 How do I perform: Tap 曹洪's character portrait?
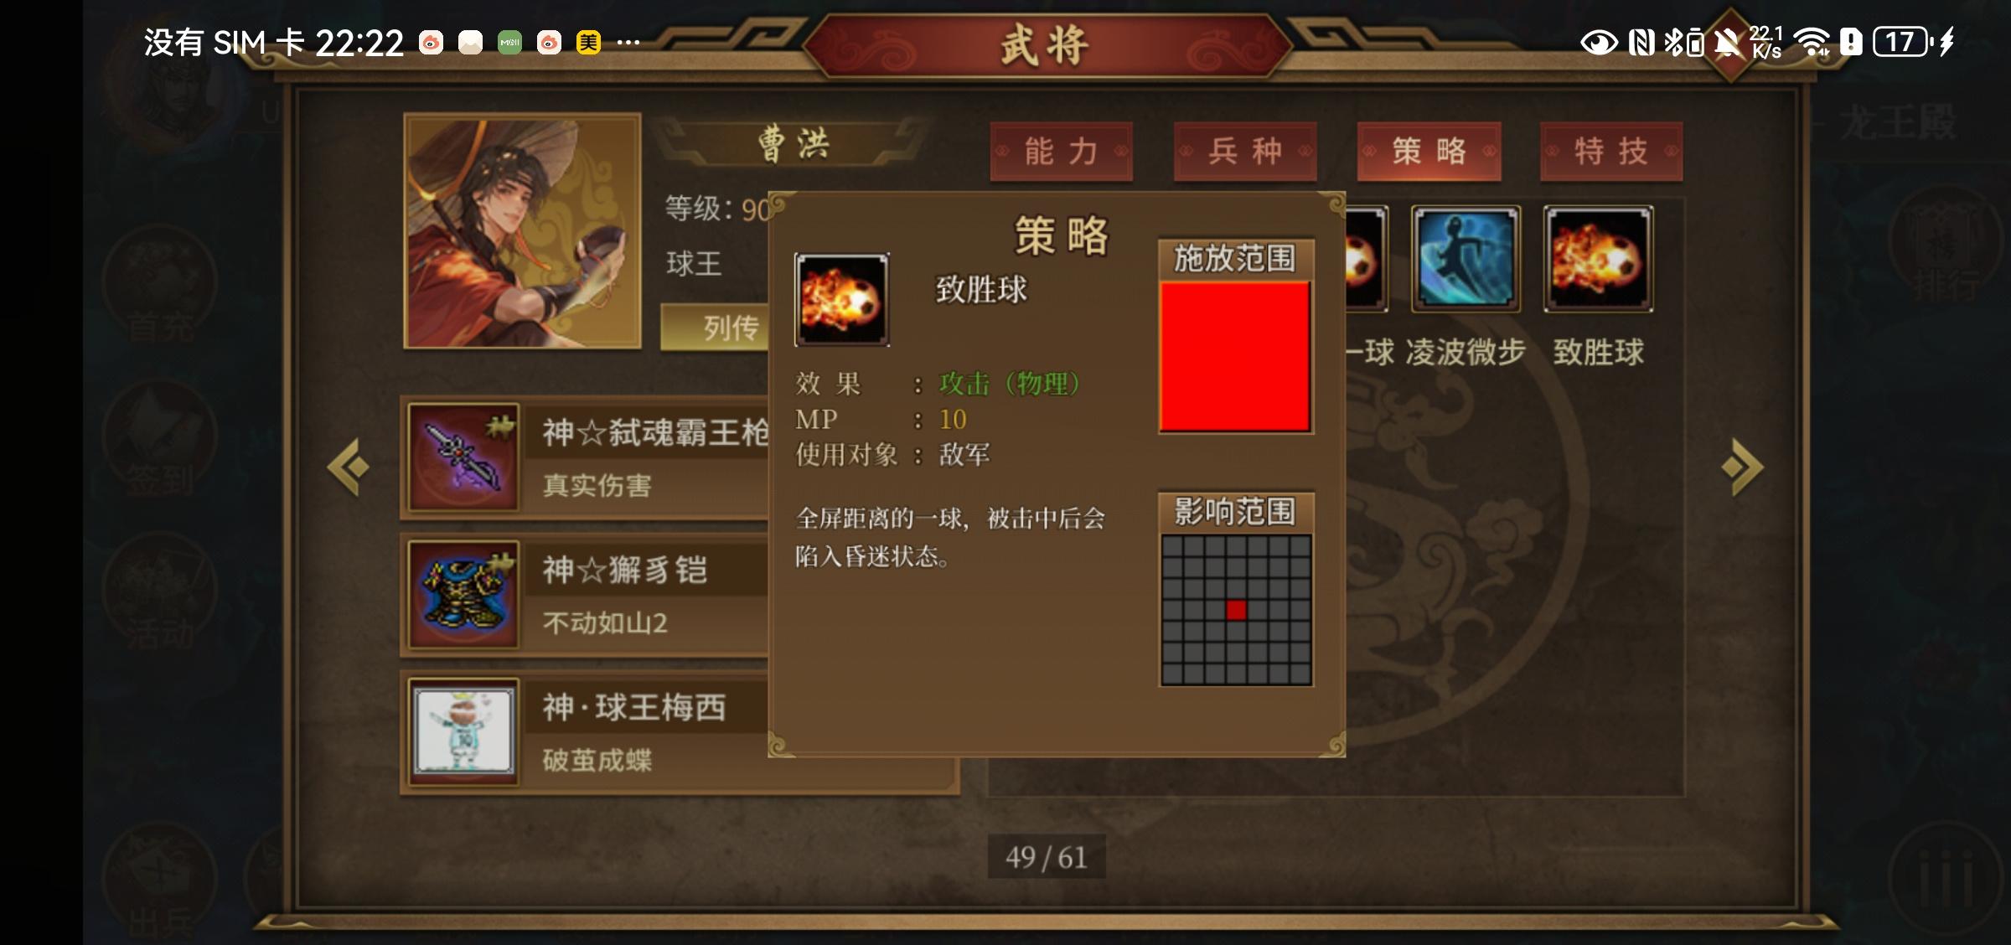click(523, 230)
